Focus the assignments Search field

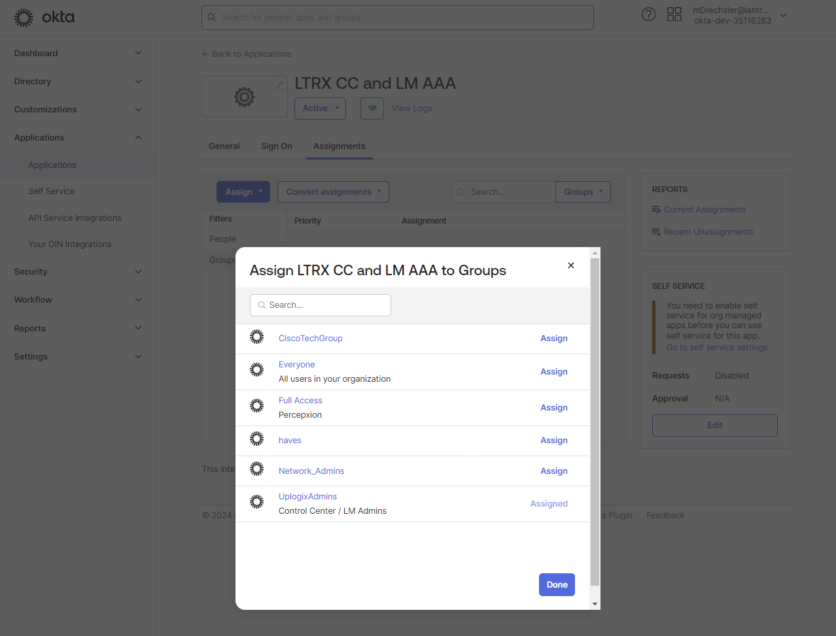[504, 192]
